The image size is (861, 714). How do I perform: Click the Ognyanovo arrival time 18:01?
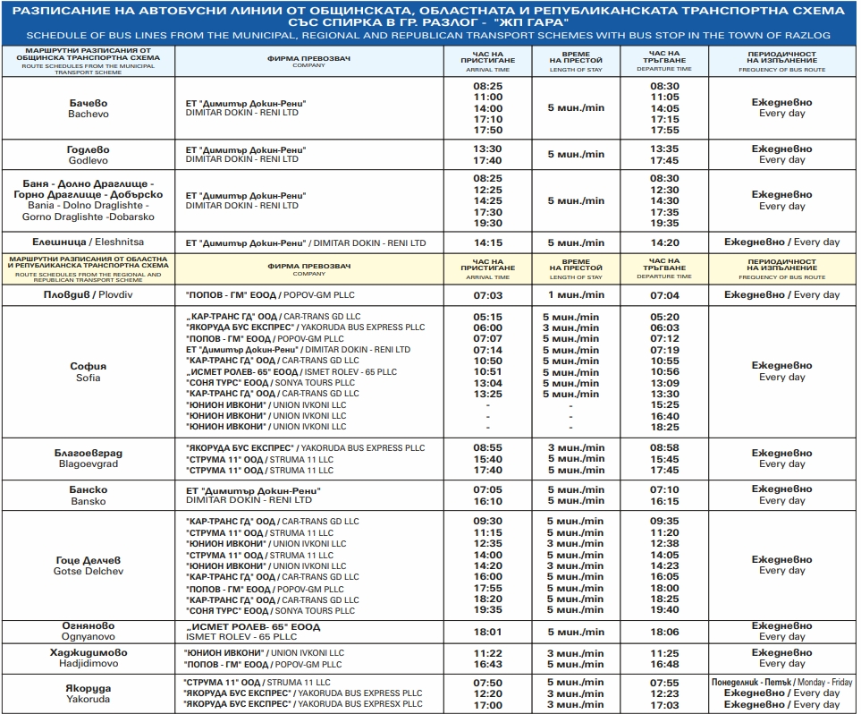click(x=487, y=632)
